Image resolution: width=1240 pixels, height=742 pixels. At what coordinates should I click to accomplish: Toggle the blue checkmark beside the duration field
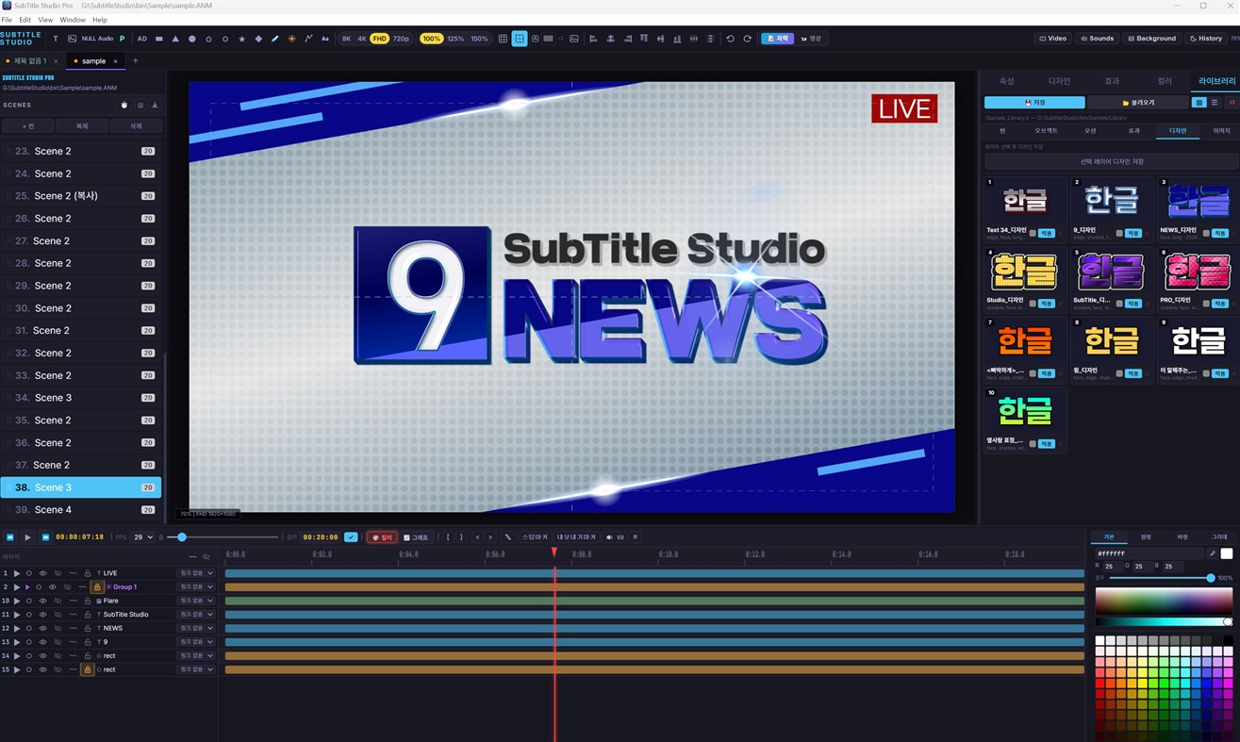[351, 537]
